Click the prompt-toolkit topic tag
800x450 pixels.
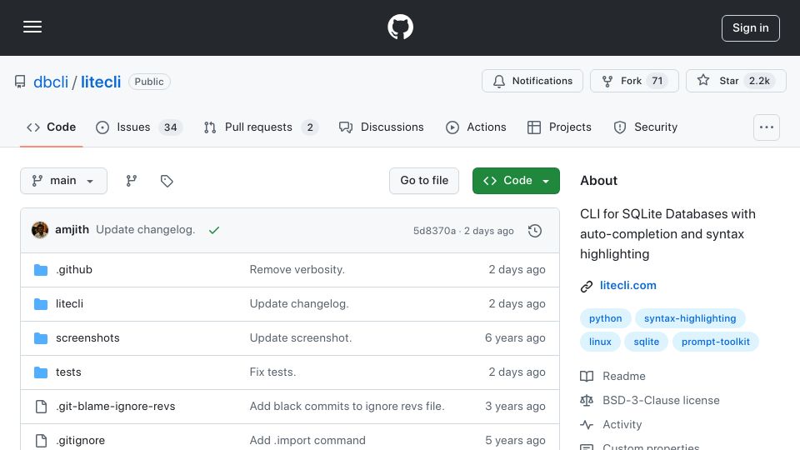point(715,342)
